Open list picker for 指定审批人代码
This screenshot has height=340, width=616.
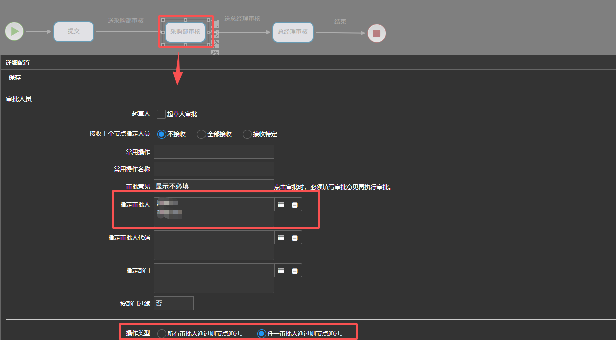(281, 238)
